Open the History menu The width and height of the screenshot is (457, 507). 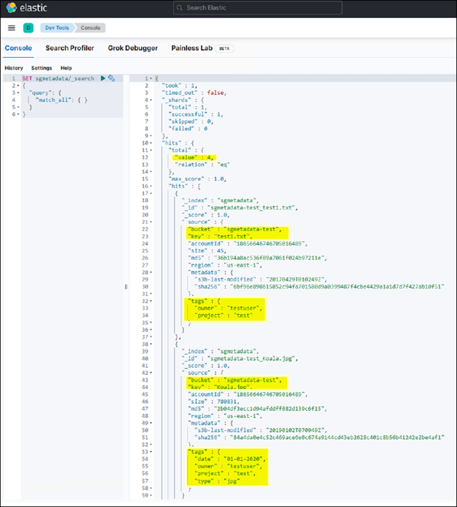[x=14, y=68]
